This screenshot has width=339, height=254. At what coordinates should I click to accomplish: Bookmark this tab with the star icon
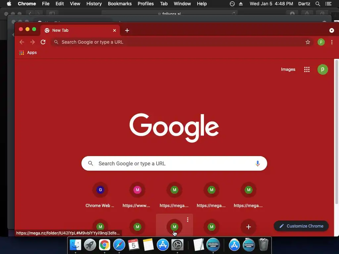(x=308, y=42)
